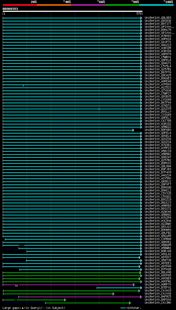Select the query name BB909353
The image size is (176, 310).
(x=10, y=9)
